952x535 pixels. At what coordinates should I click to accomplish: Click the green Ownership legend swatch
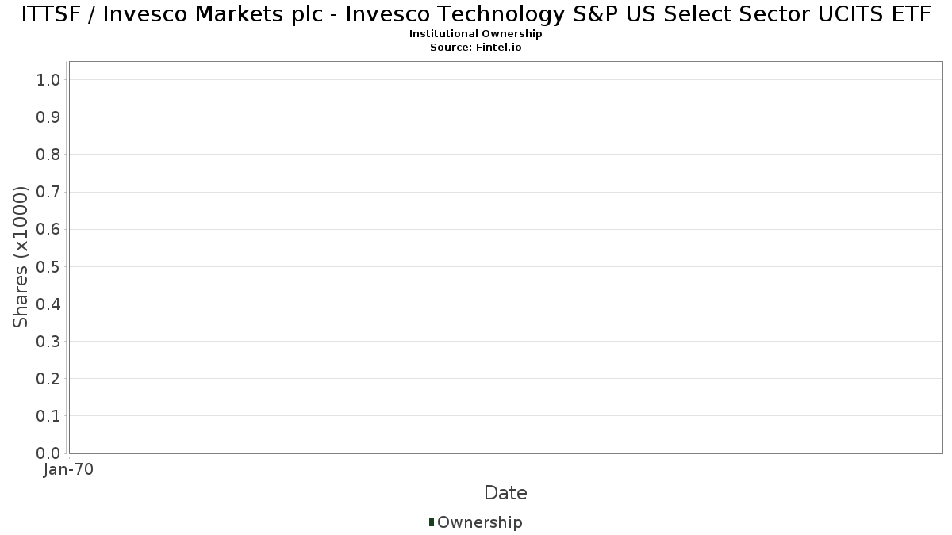[432, 522]
